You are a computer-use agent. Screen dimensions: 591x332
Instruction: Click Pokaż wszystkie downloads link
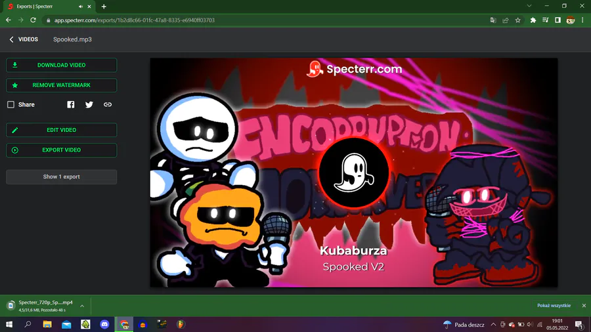click(x=554, y=306)
